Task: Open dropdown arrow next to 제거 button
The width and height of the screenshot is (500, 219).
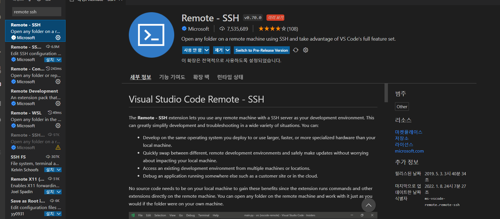Action: [228, 50]
